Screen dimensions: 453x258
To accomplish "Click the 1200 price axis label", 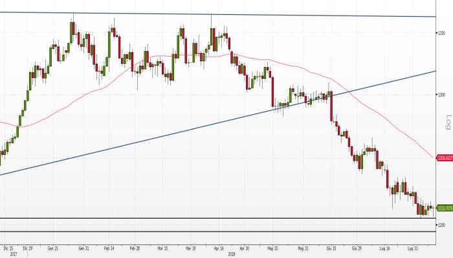I will pos(441,225).
